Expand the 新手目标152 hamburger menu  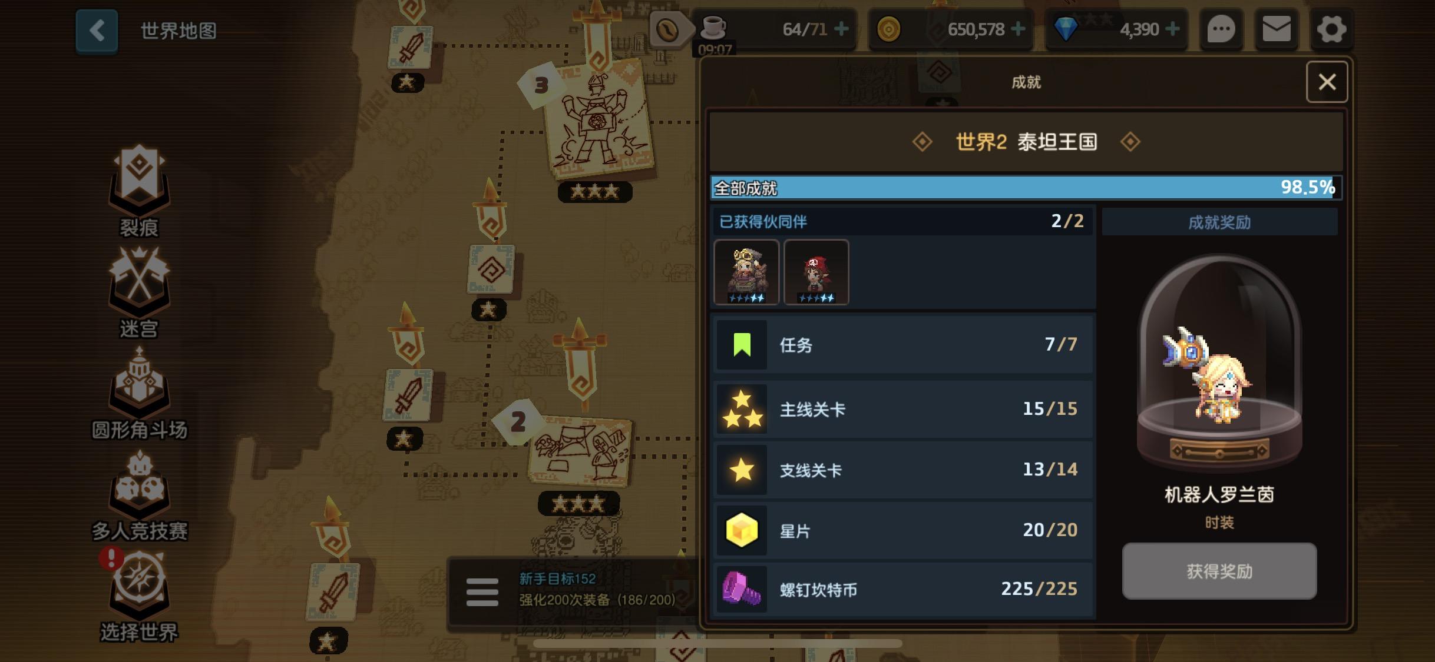click(482, 591)
